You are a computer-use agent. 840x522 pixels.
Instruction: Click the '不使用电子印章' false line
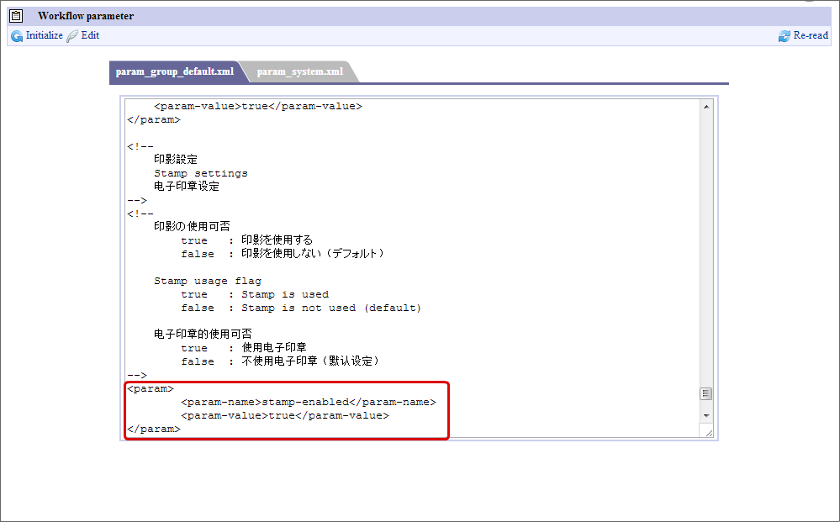coord(281,361)
